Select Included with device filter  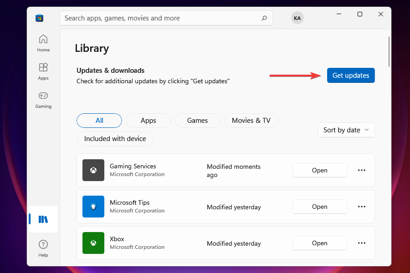(x=115, y=139)
